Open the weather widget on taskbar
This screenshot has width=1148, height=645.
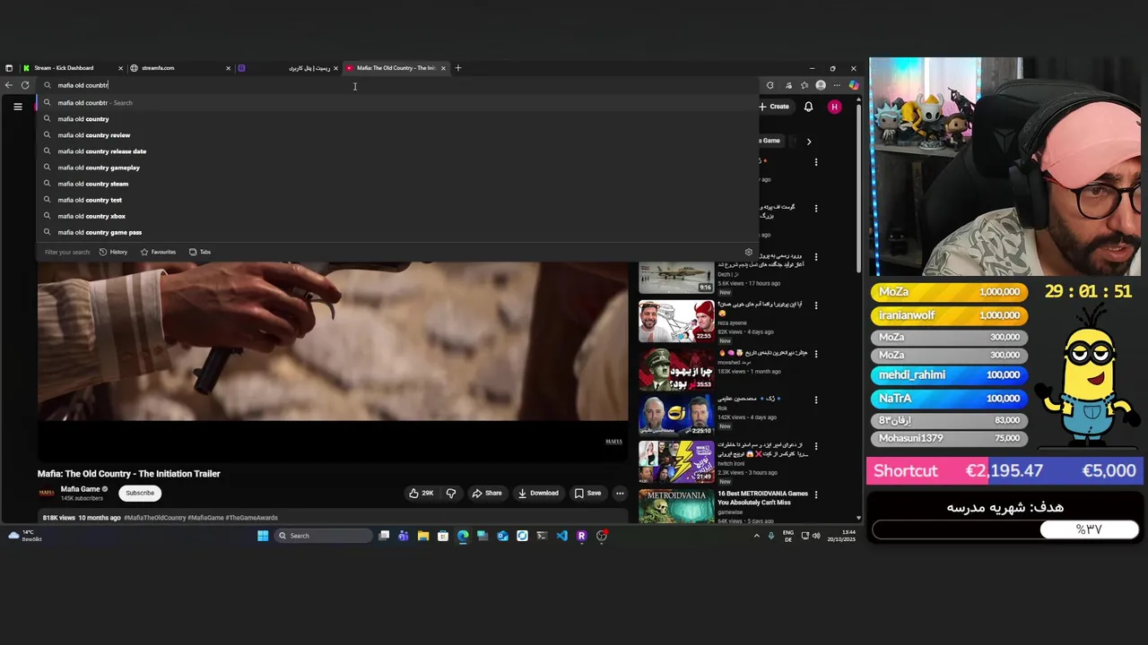pos(24,536)
